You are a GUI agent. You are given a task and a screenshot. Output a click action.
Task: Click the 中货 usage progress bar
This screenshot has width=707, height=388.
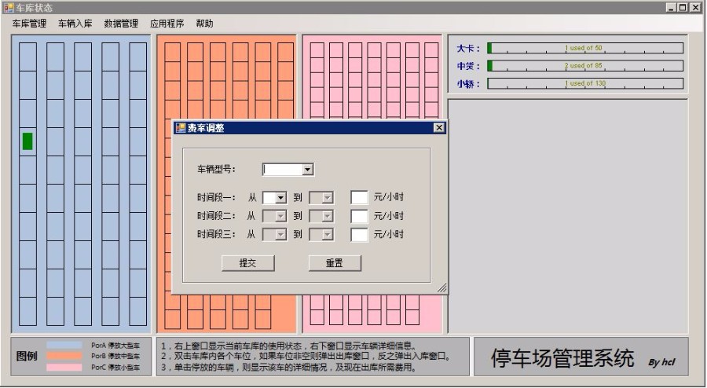585,66
